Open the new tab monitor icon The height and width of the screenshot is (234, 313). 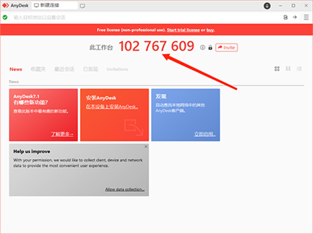pyautogui.click(x=82, y=6)
